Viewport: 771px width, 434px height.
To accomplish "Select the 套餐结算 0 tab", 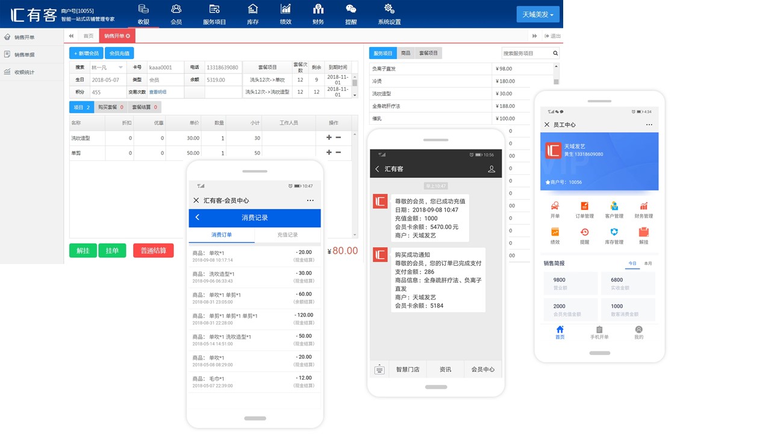I will tap(145, 107).
